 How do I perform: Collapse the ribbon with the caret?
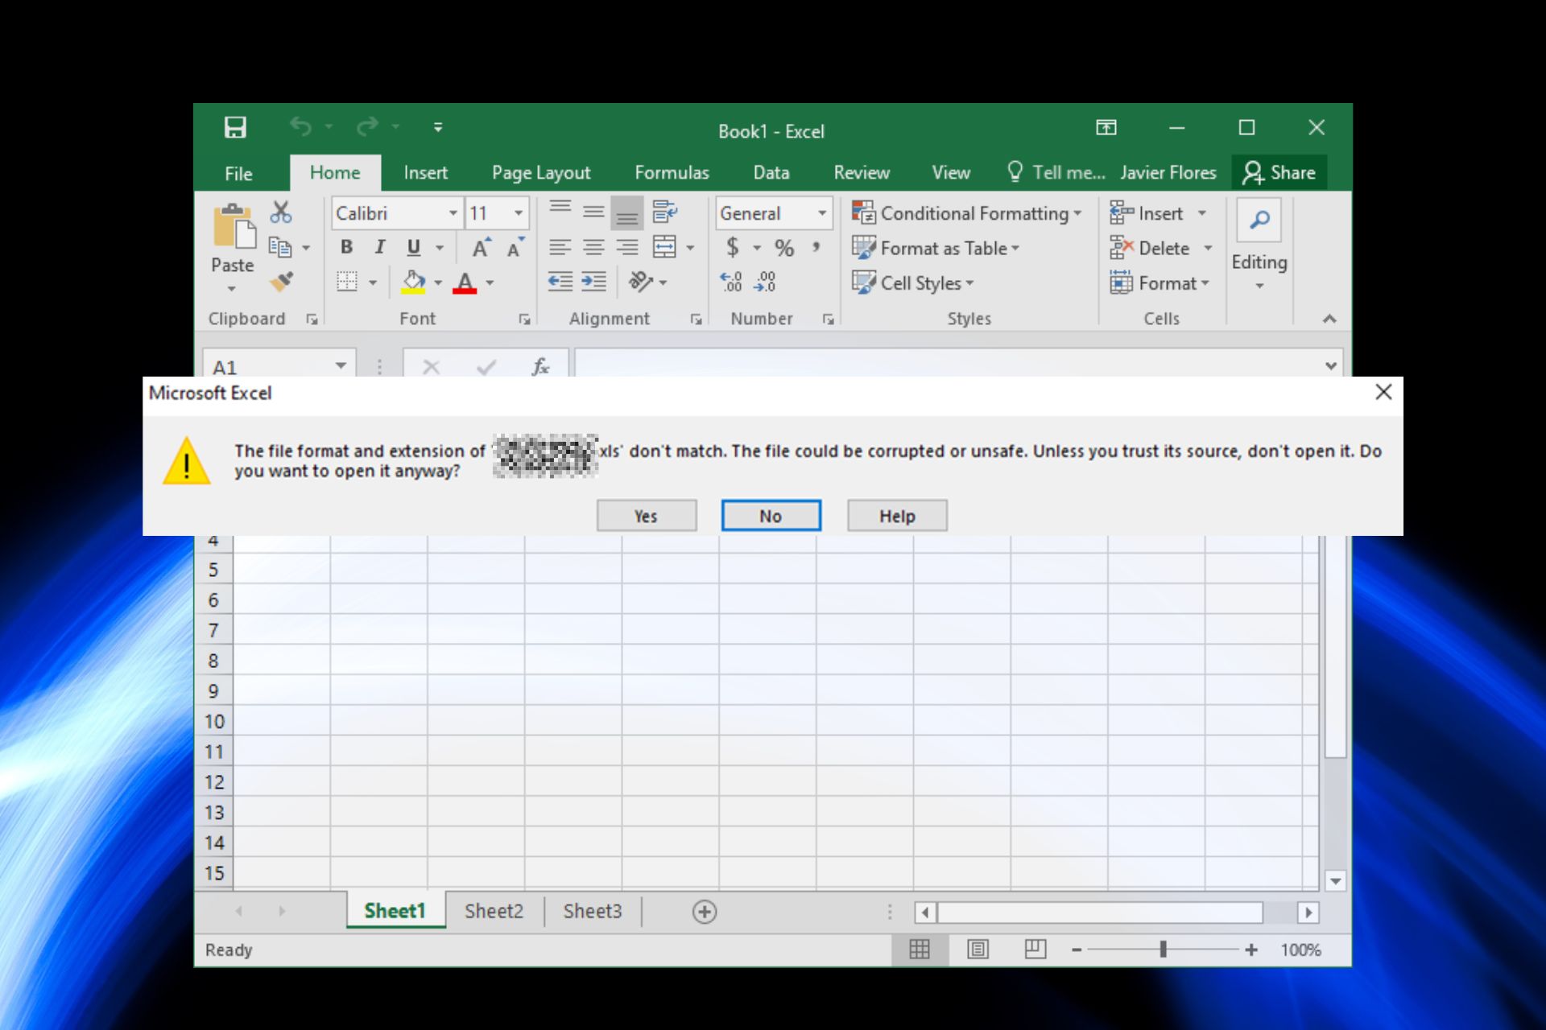1329,319
